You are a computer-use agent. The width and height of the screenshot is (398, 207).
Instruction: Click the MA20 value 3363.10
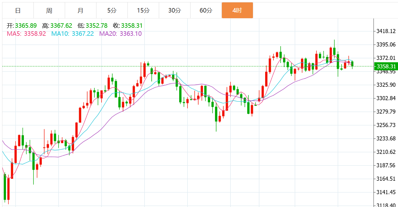coord(131,34)
